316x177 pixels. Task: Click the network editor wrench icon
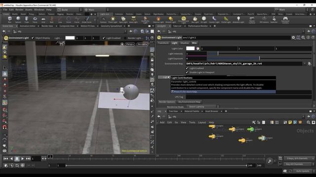pyautogui.click(x=254, y=122)
